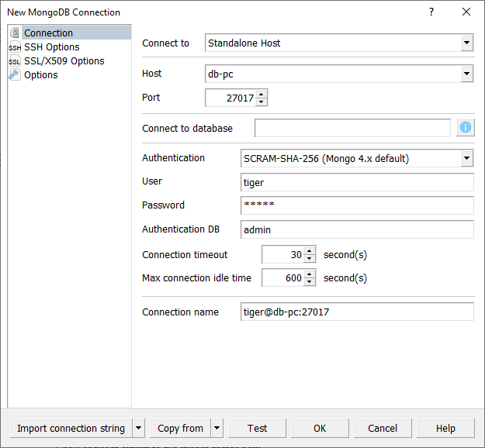The height and width of the screenshot is (448, 485).
Task: Open the Copy from dropdown arrow
Action: click(217, 428)
